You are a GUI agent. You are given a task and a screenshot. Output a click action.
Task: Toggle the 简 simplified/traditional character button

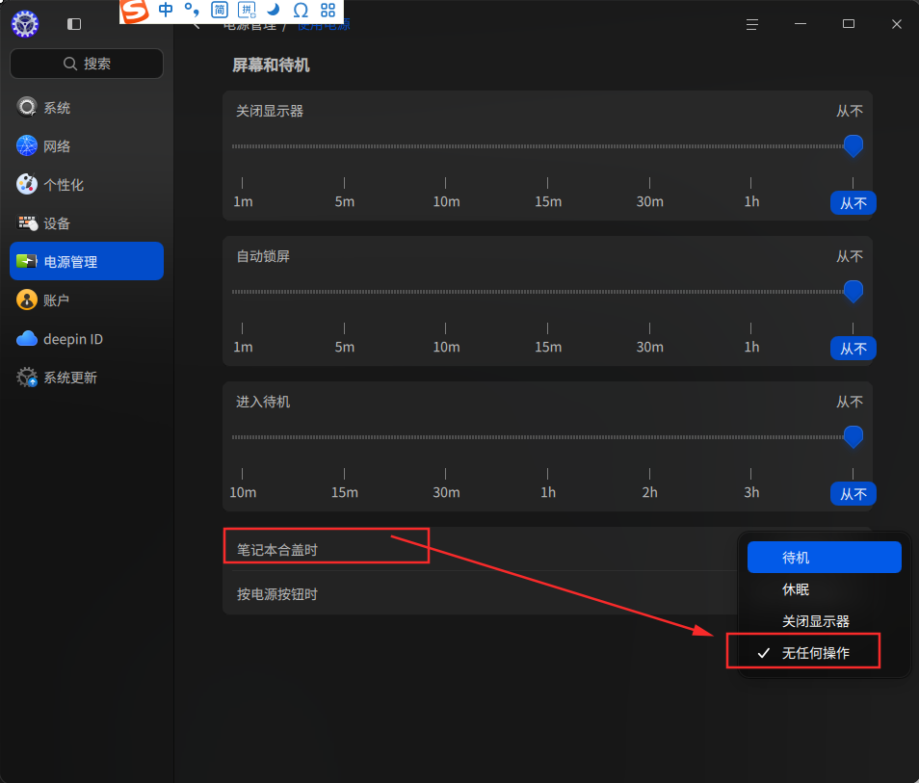click(x=220, y=10)
